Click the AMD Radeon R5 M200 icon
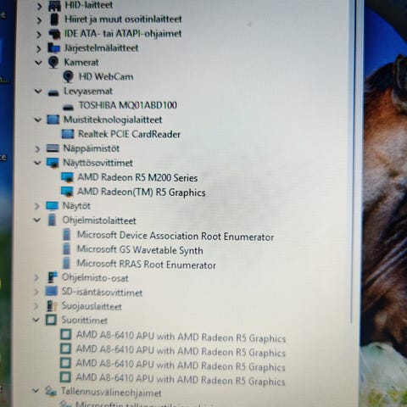The height and width of the screenshot is (407, 407). pyautogui.click(x=67, y=178)
